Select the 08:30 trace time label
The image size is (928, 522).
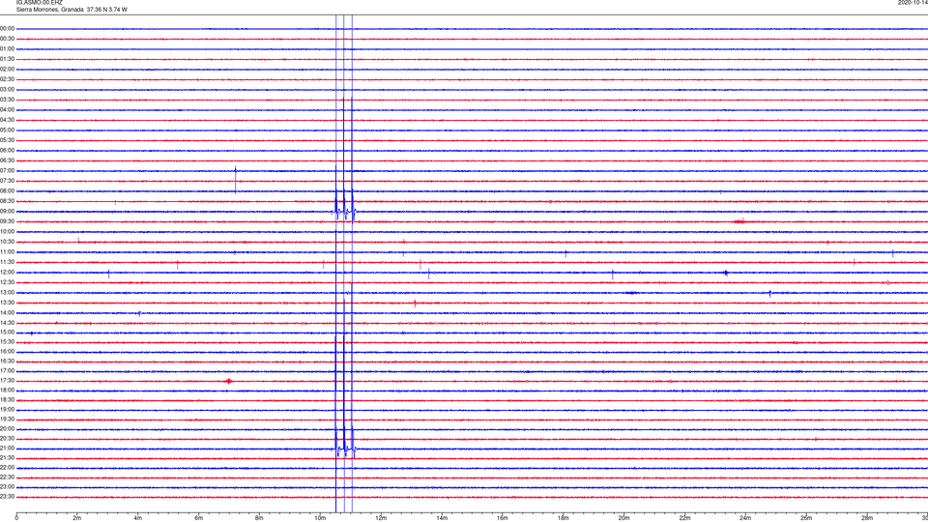[7, 201]
